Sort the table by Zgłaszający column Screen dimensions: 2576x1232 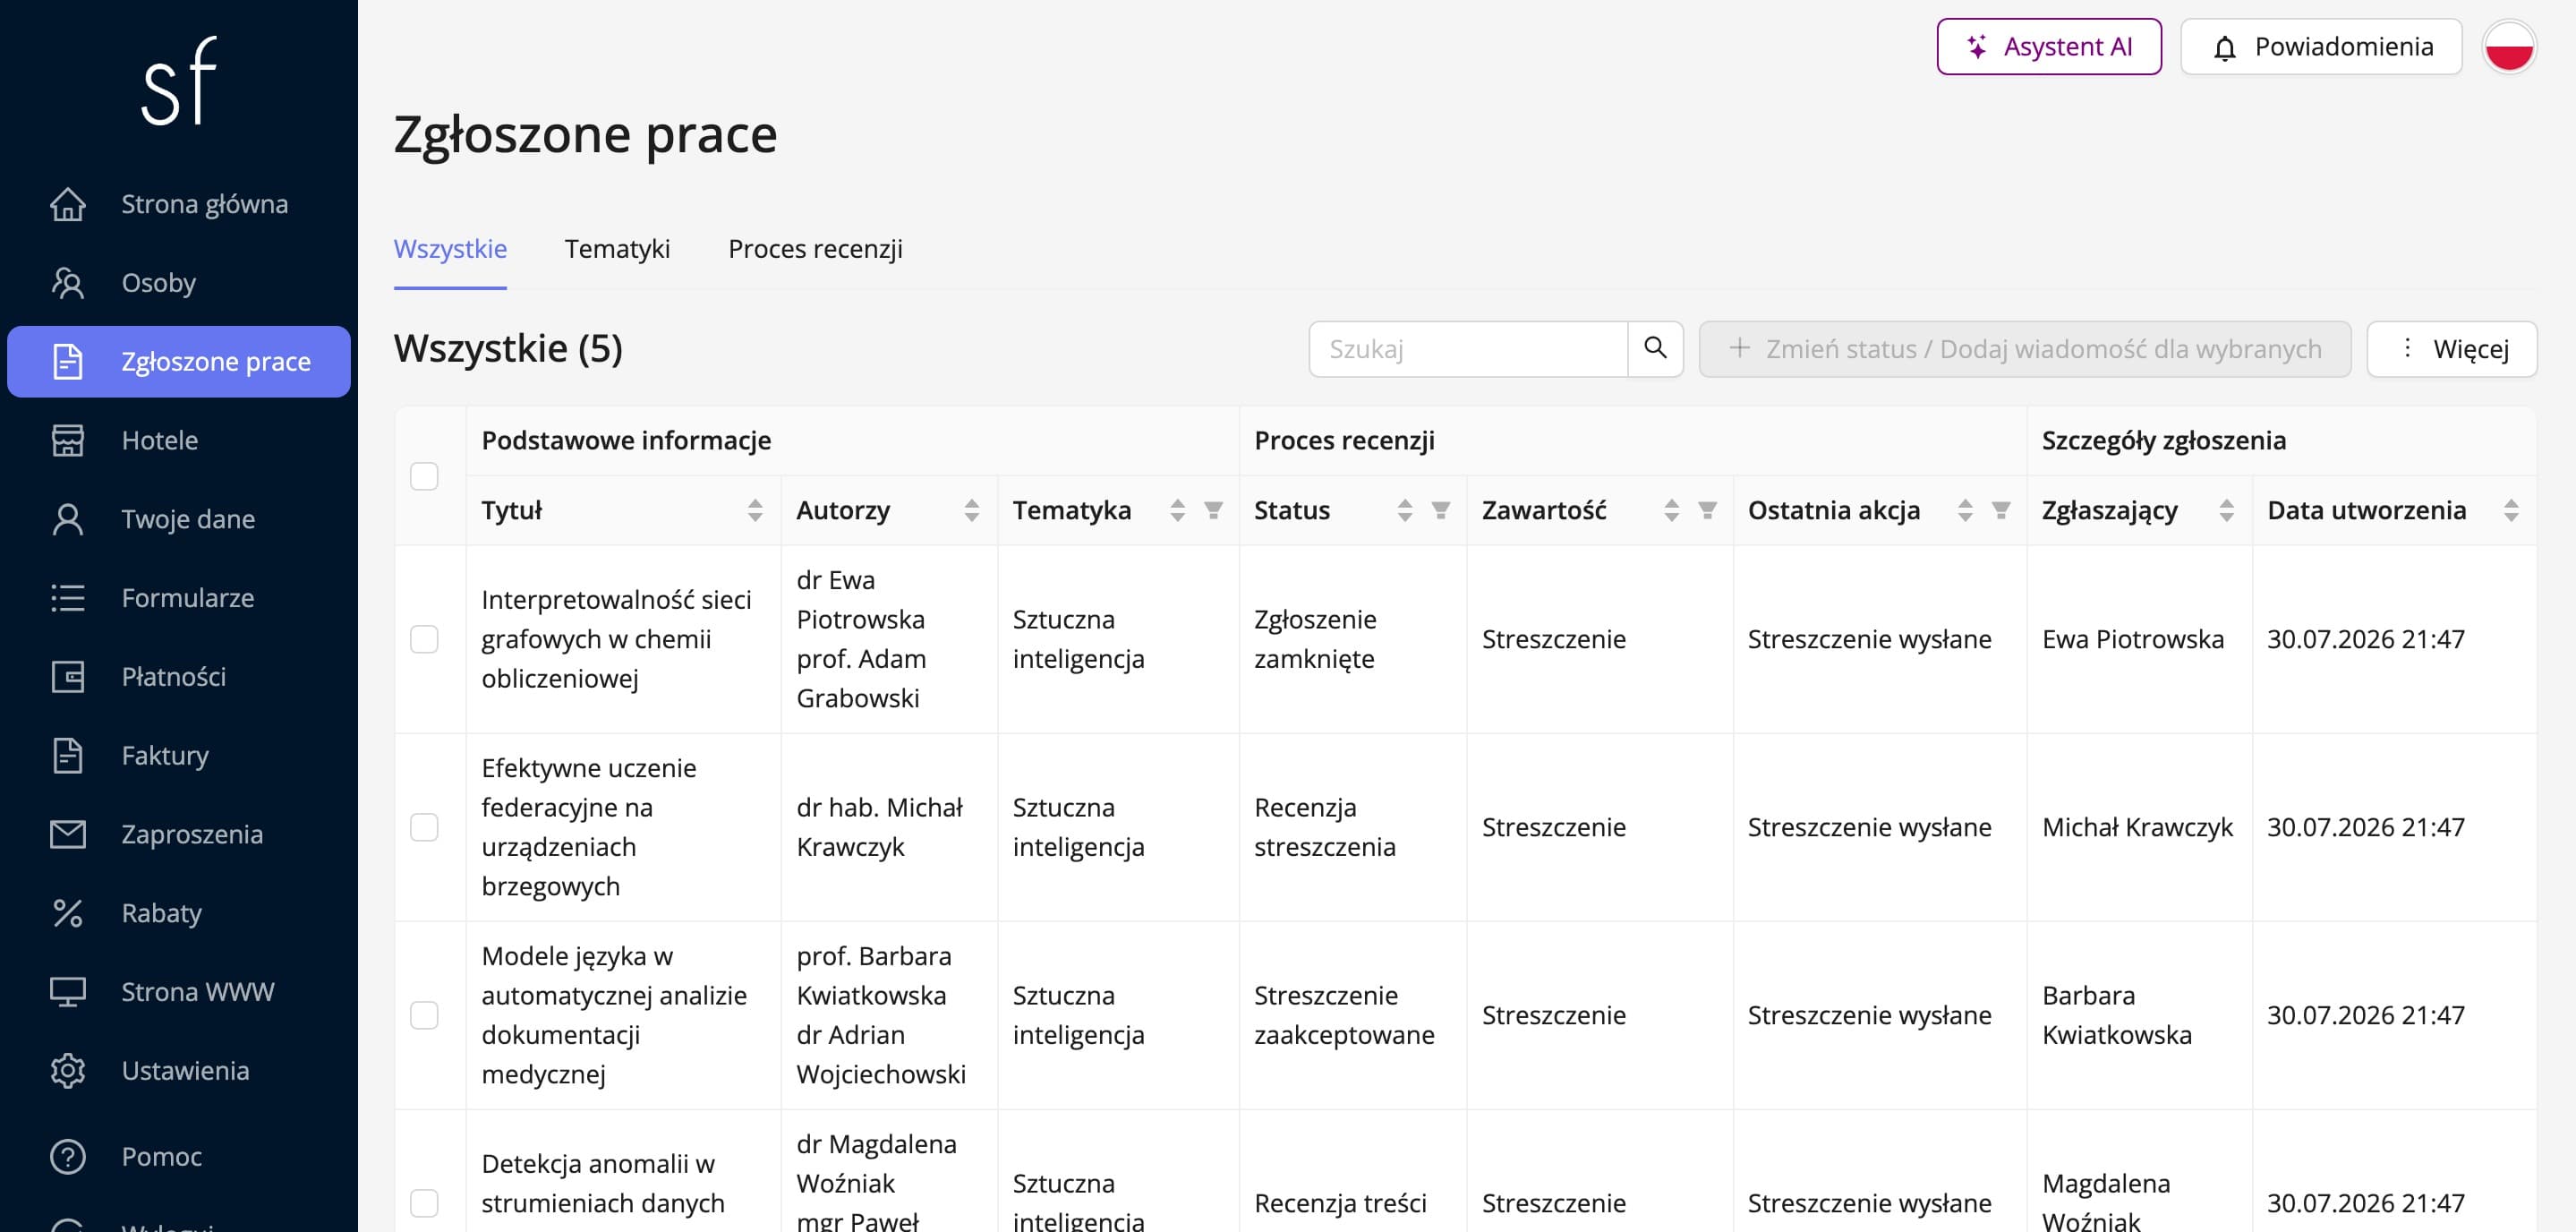[x=2226, y=511]
